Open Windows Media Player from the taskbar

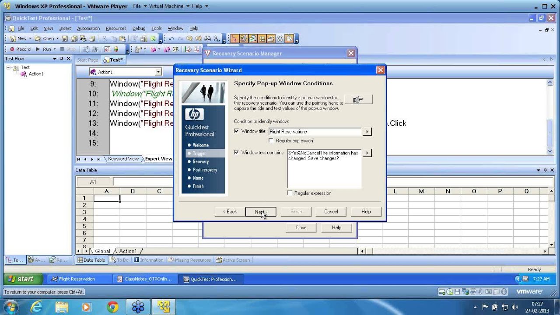point(87,307)
